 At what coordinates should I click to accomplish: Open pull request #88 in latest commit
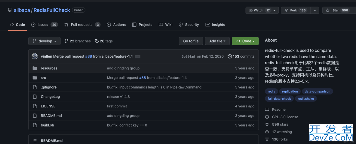(x=88, y=56)
